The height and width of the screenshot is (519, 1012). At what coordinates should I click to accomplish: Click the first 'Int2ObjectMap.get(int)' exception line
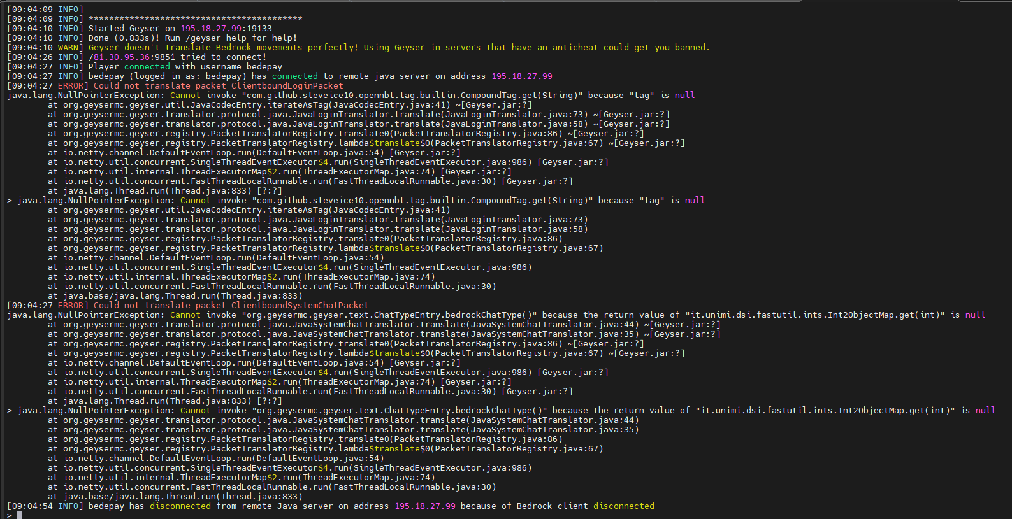point(496,315)
